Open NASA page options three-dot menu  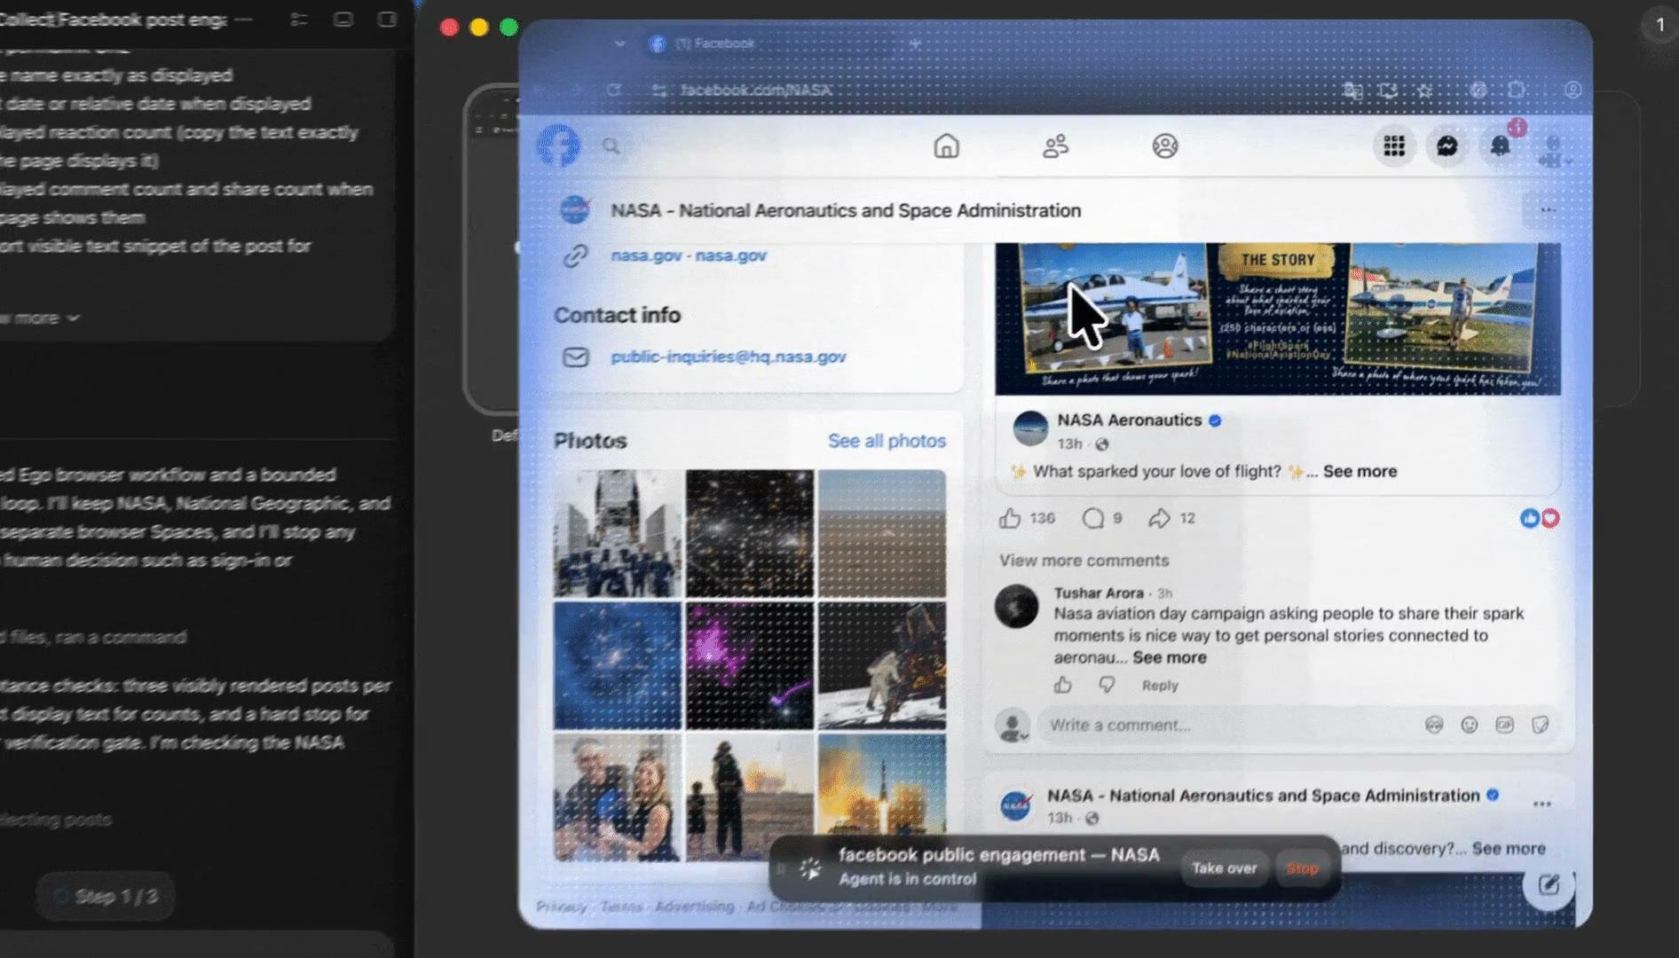(x=1548, y=210)
